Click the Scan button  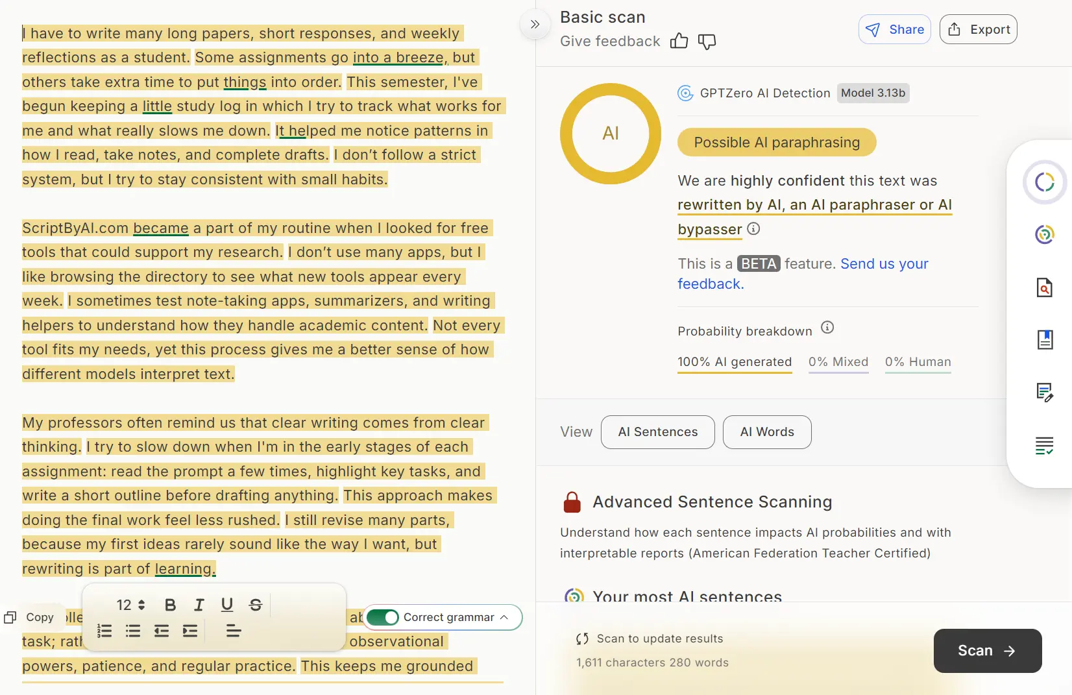coord(987,651)
